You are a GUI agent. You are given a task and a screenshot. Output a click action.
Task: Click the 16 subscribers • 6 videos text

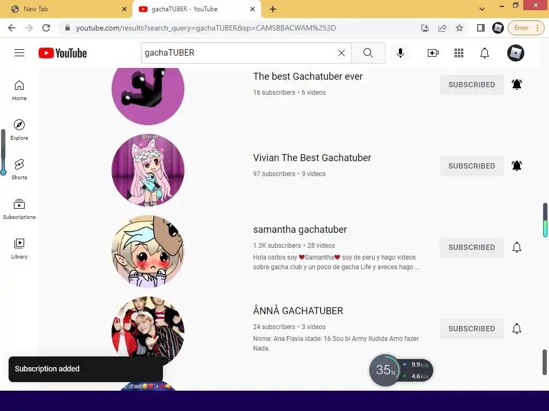[x=289, y=92]
